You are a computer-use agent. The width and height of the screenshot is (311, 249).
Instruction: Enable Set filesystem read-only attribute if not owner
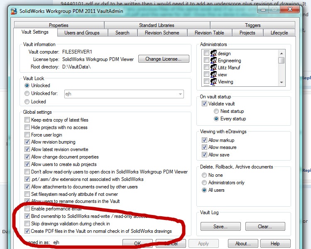pos(27,194)
